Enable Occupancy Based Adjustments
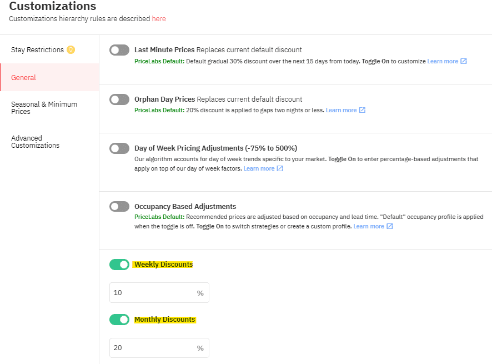The width and height of the screenshot is (492, 364). point(119,206)
